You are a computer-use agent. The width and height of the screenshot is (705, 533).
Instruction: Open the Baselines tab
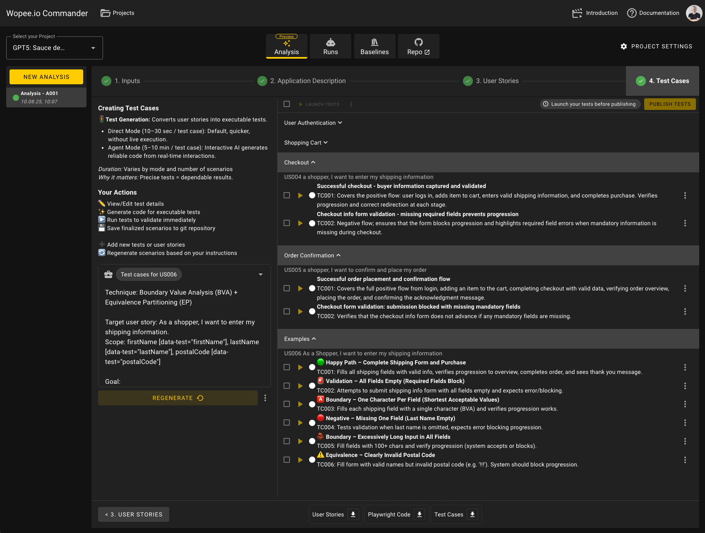pyautogui.click(x=374, y=46)
